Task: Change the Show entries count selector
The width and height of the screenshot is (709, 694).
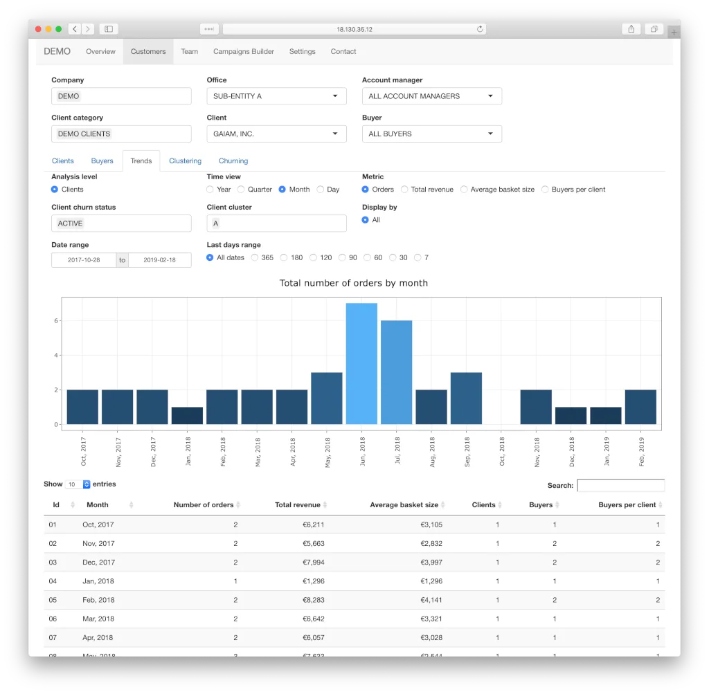Action: click(x=78, y=484)
